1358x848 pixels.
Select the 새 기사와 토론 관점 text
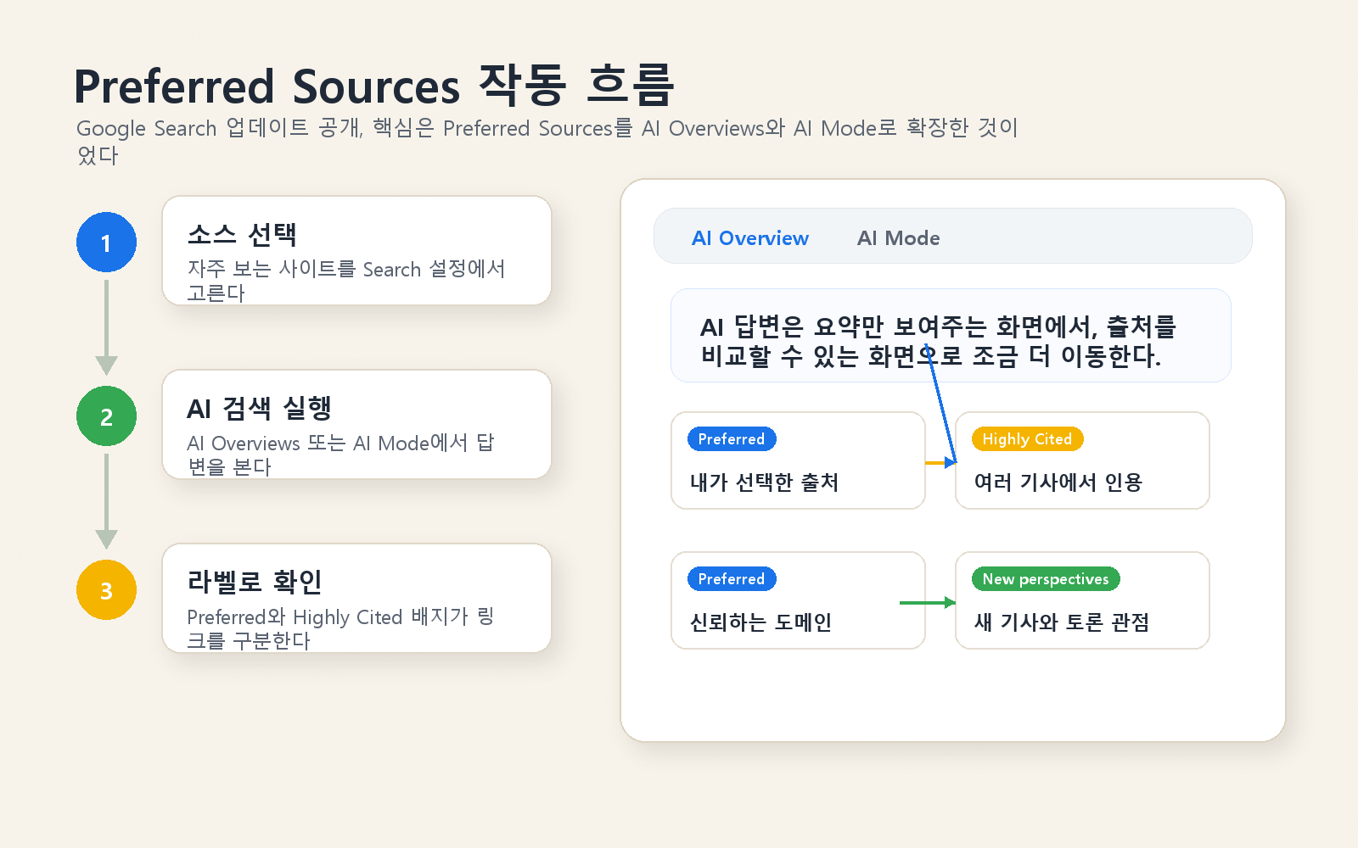click(x=1062, y=622)
